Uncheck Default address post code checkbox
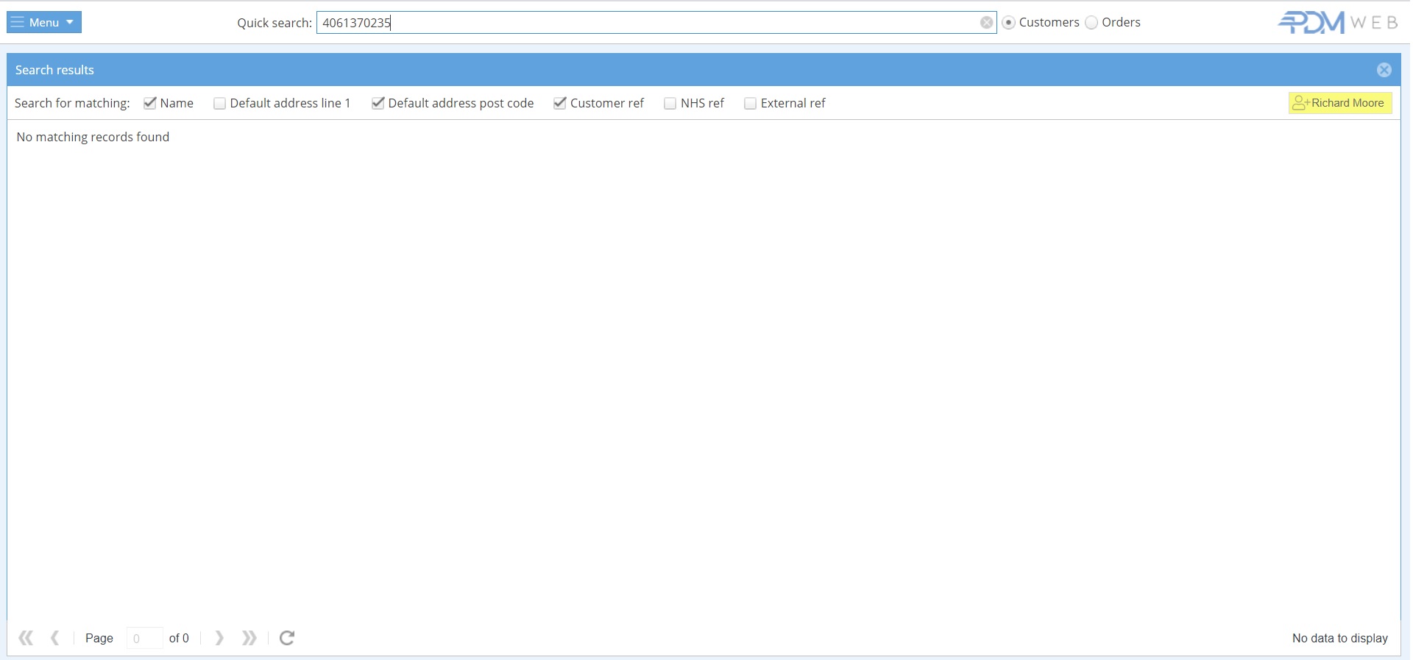Screen dimensions: 1413x660 pos(378,103)
